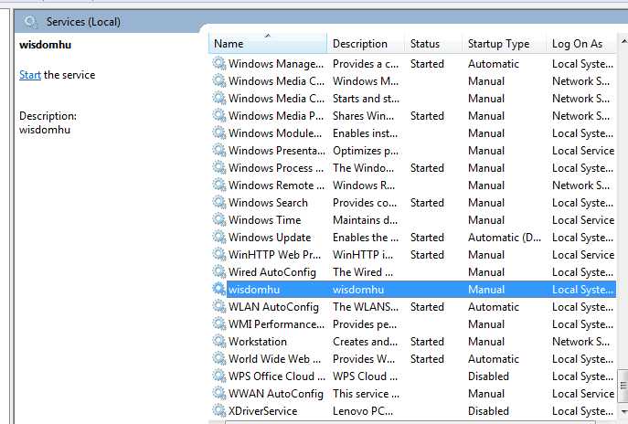Image resolution: width=628 pixels, height=424 pixels.
Task: Click gear icon beside Windows Module...
Action: 219,132
